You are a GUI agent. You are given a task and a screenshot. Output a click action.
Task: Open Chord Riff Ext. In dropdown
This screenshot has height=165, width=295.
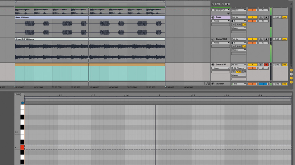click(238, 39)
